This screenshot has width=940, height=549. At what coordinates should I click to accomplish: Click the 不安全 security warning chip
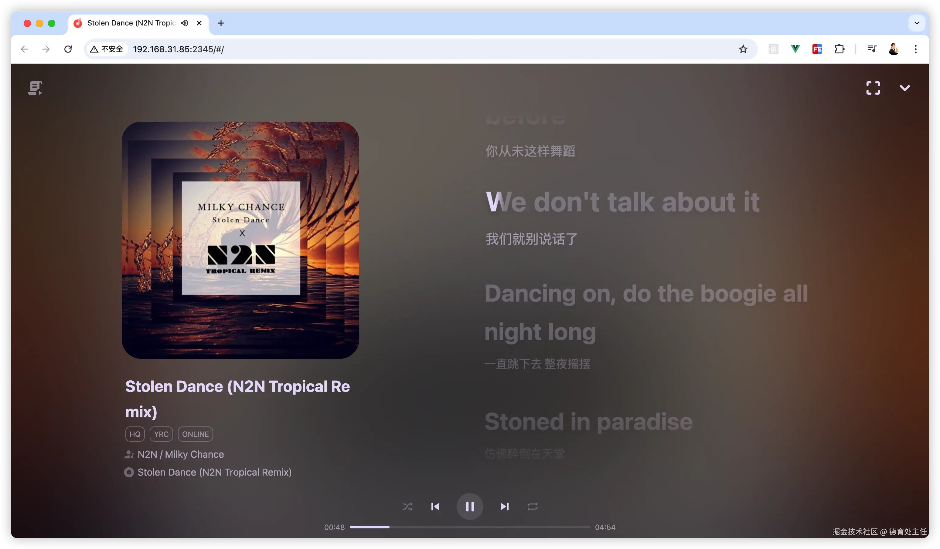[x=107, y=49]
